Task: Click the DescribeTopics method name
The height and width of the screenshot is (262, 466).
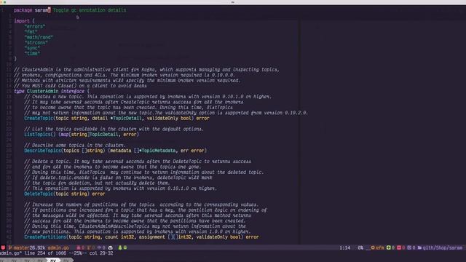Action: (42, 151)
